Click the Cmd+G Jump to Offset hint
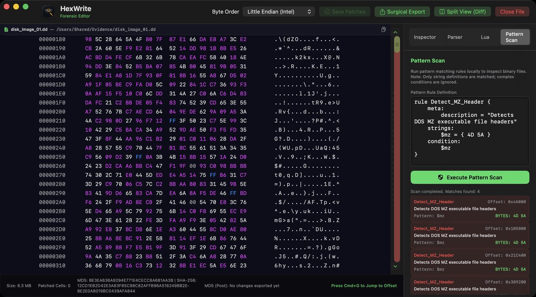The image size is (536, 297). 364,285
